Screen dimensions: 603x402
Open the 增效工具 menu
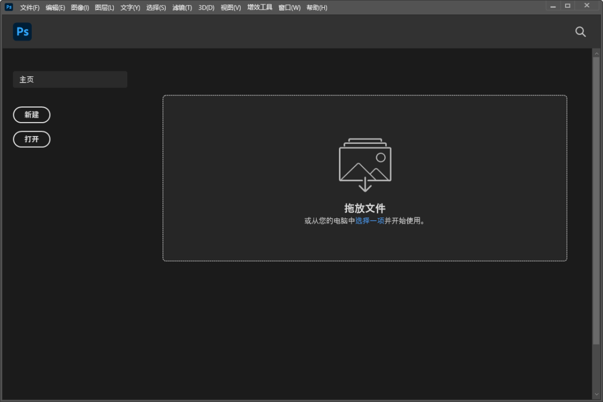click(x=260, y=8)
